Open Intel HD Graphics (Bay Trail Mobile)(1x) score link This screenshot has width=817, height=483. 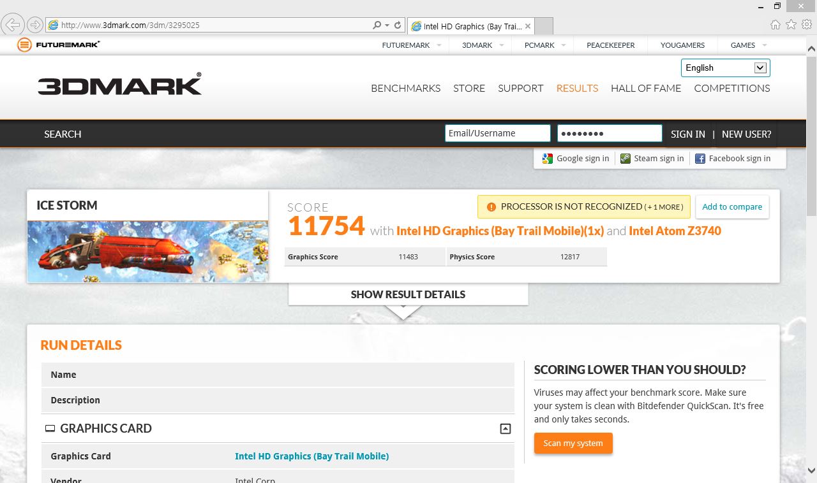(x=500, y=231)
